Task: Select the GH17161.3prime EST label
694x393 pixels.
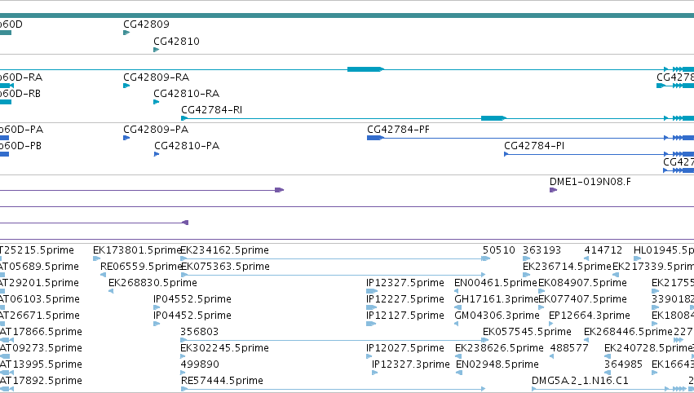Action: pos(497,298)
